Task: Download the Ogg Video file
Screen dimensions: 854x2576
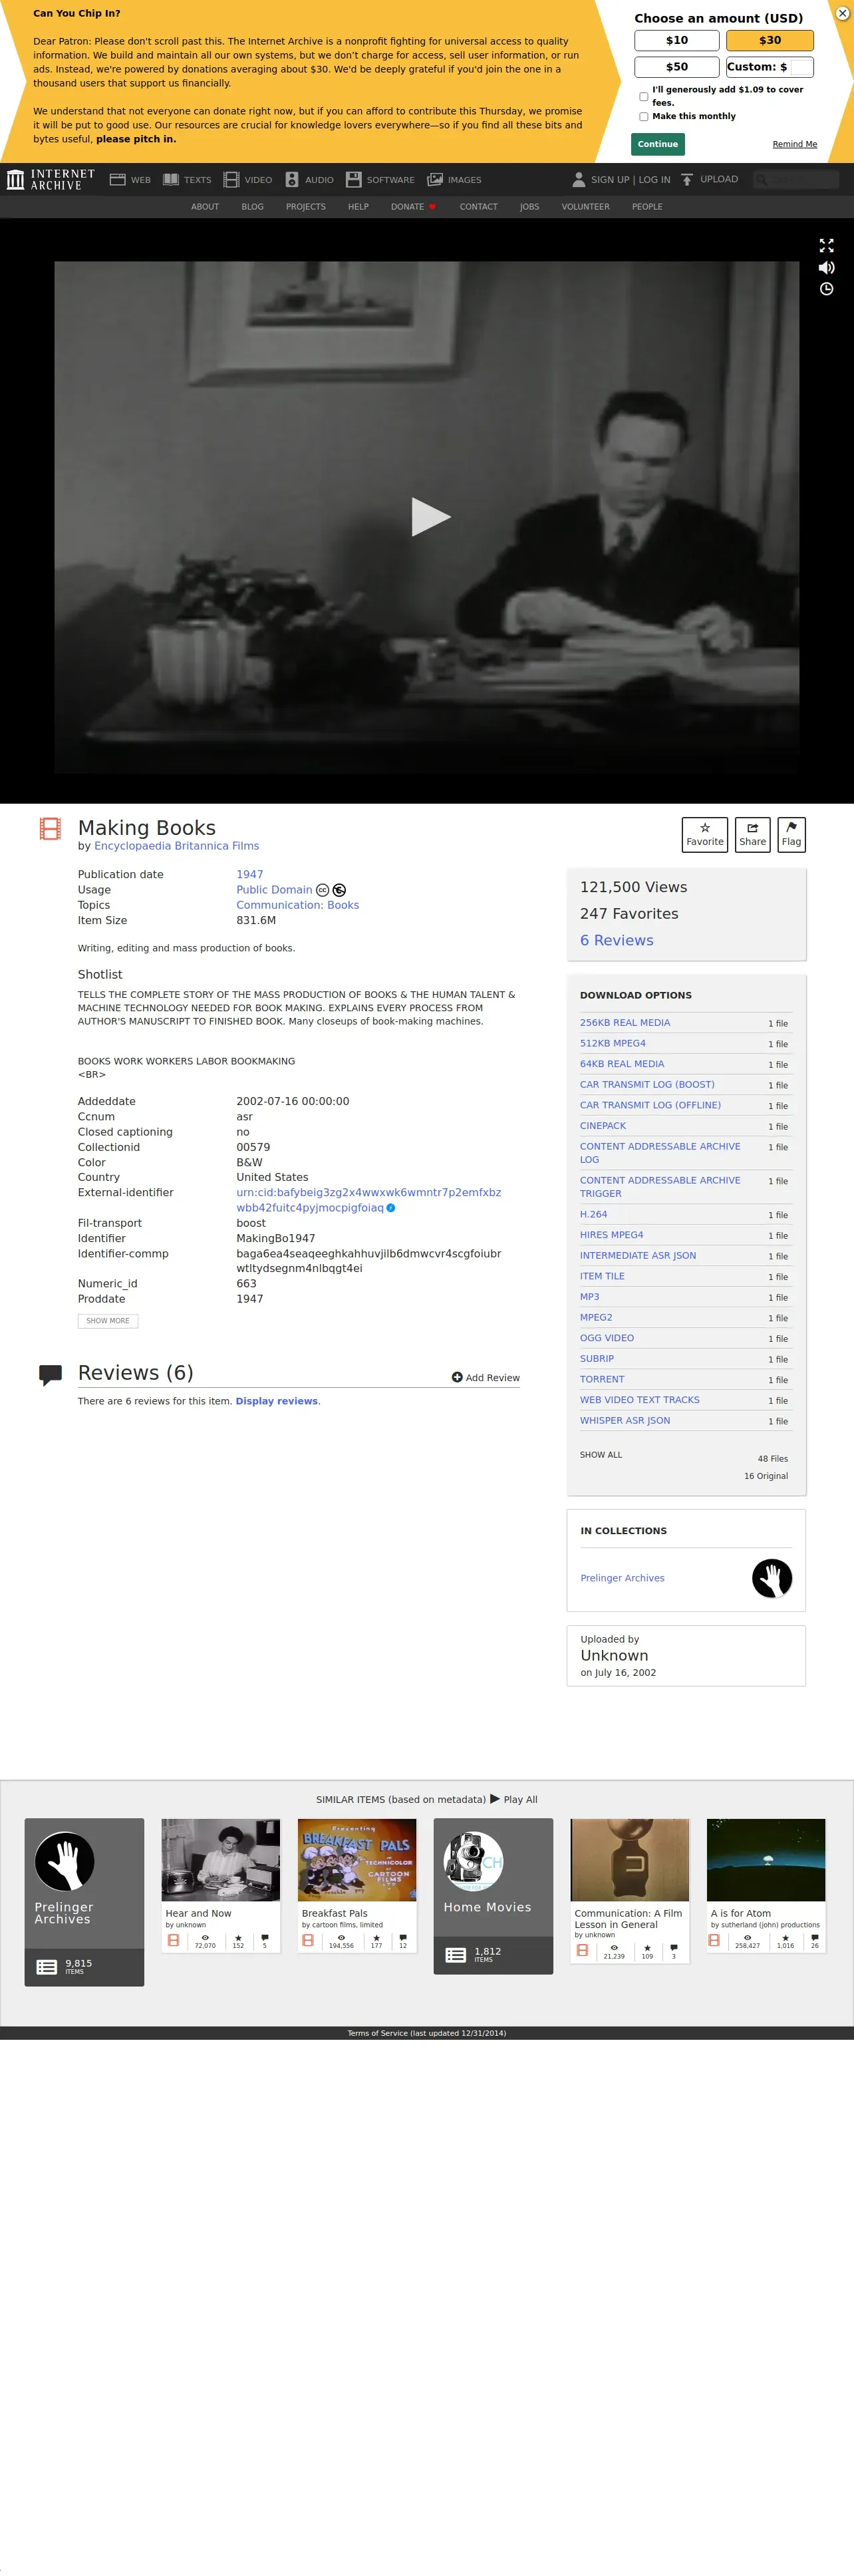Action: pyautogui.click(x=606, y=1339)
